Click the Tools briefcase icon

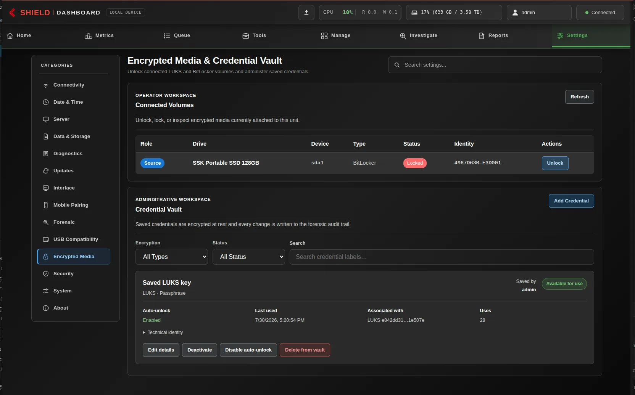click(246, 35)
